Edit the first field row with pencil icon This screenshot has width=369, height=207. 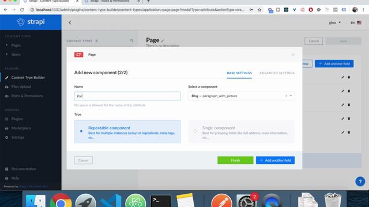click(342, 77)
